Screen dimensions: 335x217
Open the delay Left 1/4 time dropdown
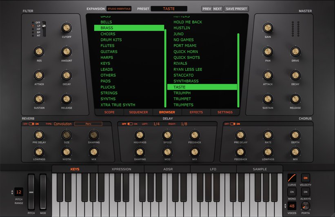(x=156, y=124)
